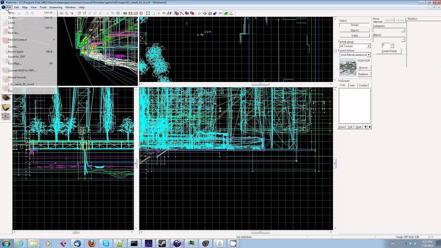Switch to the Auto VisGroups tab
Image resolution: width=441 pixels, height=248 pixels.
pyautogui.click(x=352, y=85)
